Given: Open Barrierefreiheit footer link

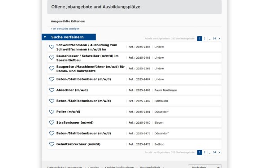Looking at the screenshot, I should (x=150, y=167).
